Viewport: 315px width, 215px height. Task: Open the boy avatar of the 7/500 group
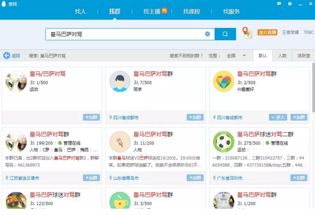(x=120, y=82)
